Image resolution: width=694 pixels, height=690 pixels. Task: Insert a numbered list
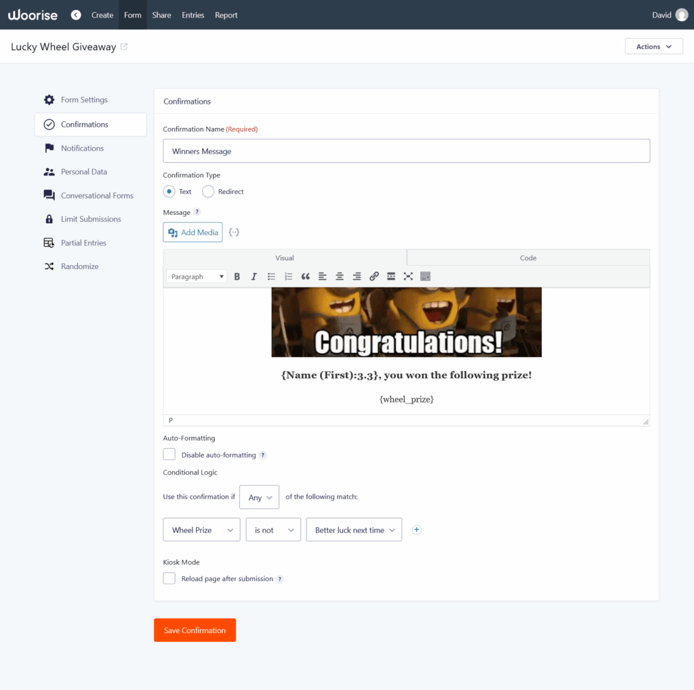[x=289, y=277]
